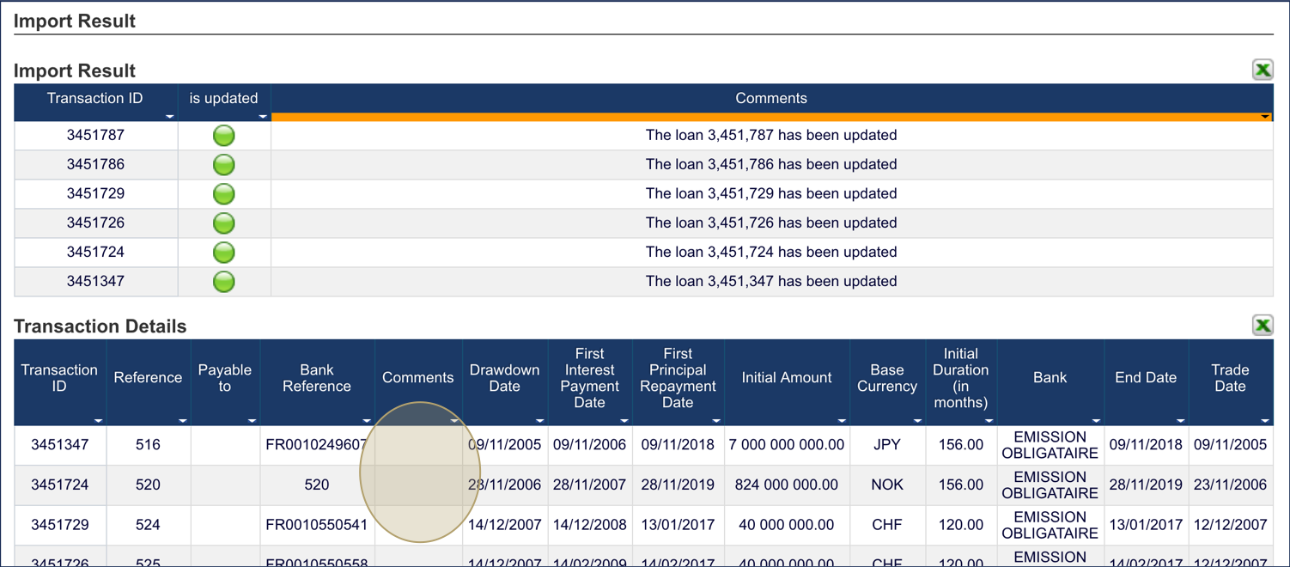Screen dimensions: 1290x567
Task: Click the green status icon next to 3451724
Action: coord(223,252)
